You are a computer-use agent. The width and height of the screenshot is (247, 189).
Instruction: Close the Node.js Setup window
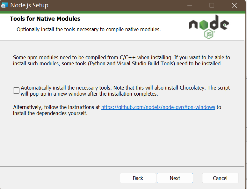click(234, 5)
